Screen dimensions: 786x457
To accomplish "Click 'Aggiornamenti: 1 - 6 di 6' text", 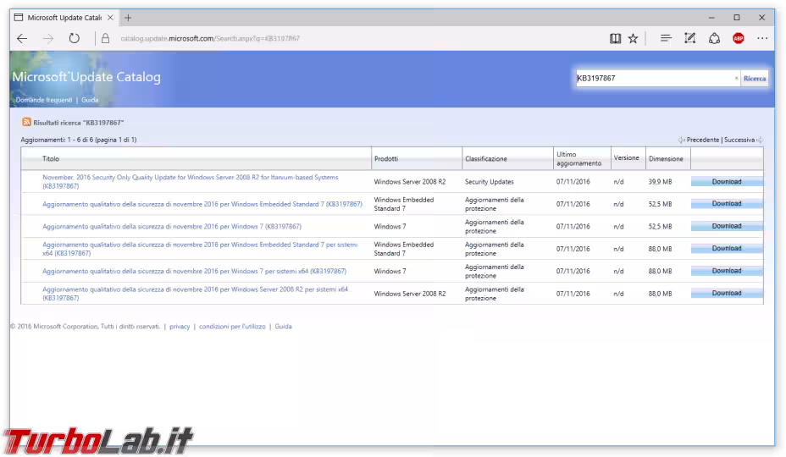I will coord(79,140).
